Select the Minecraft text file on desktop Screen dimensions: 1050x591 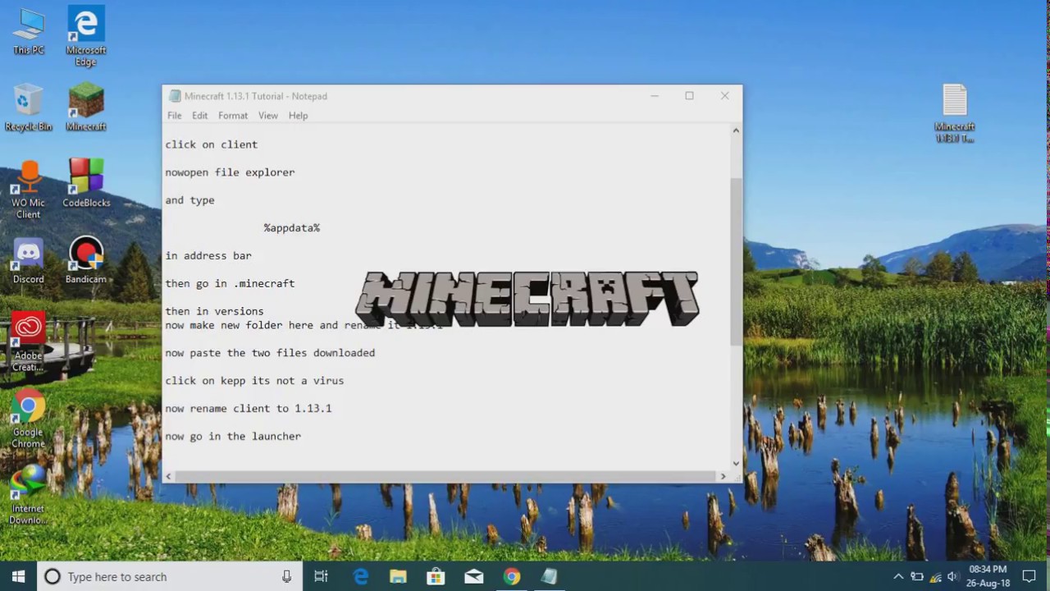pos(955,113)
